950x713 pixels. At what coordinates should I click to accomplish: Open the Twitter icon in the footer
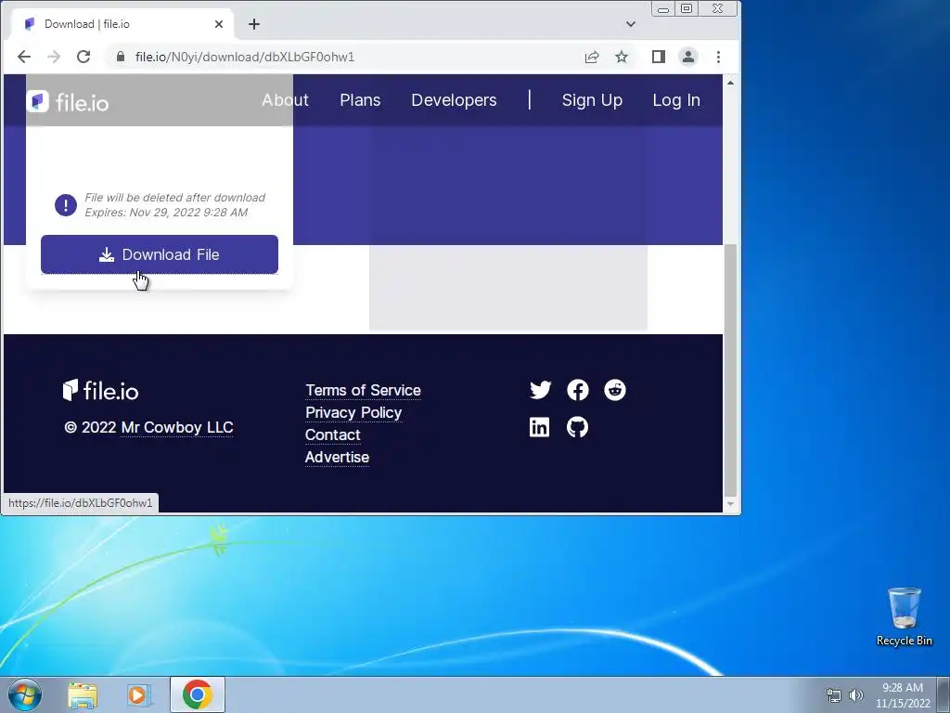tap(540, 390)
